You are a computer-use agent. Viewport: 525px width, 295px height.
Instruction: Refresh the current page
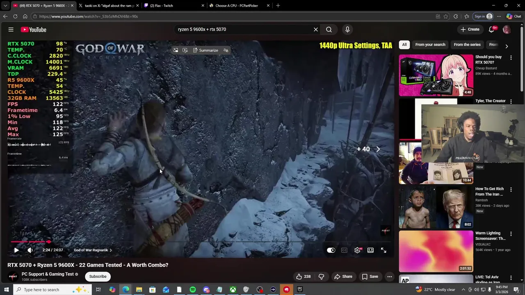[15, 16]
